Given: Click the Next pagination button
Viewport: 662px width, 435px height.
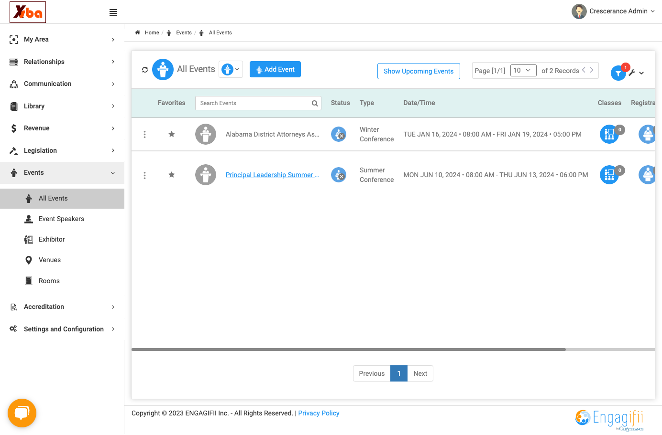Looking at the screenshot, I should pos(420,373).
